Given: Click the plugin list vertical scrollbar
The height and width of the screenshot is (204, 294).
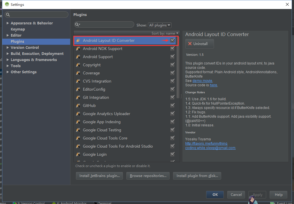Looking at the screenshot, I should tap(178, 67).
